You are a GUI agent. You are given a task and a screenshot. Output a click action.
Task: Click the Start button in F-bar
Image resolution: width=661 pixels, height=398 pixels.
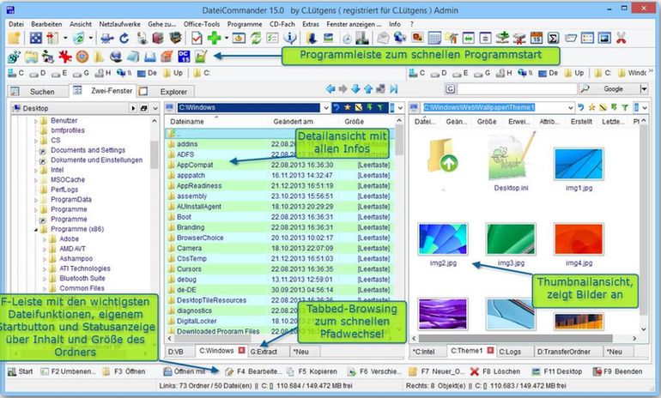point(21,371)
